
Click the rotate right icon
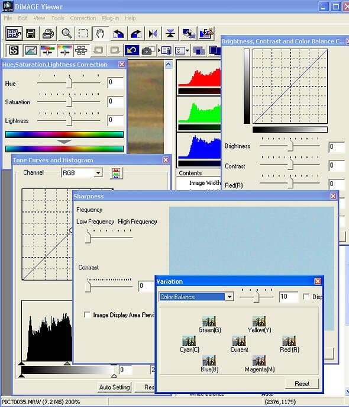point(136,34)
